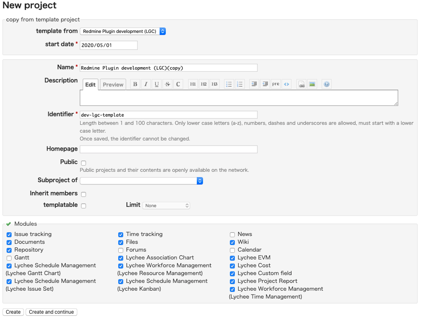Uncheck Lychee Custom field module
The image size is (428, 317).
point(232,274)
